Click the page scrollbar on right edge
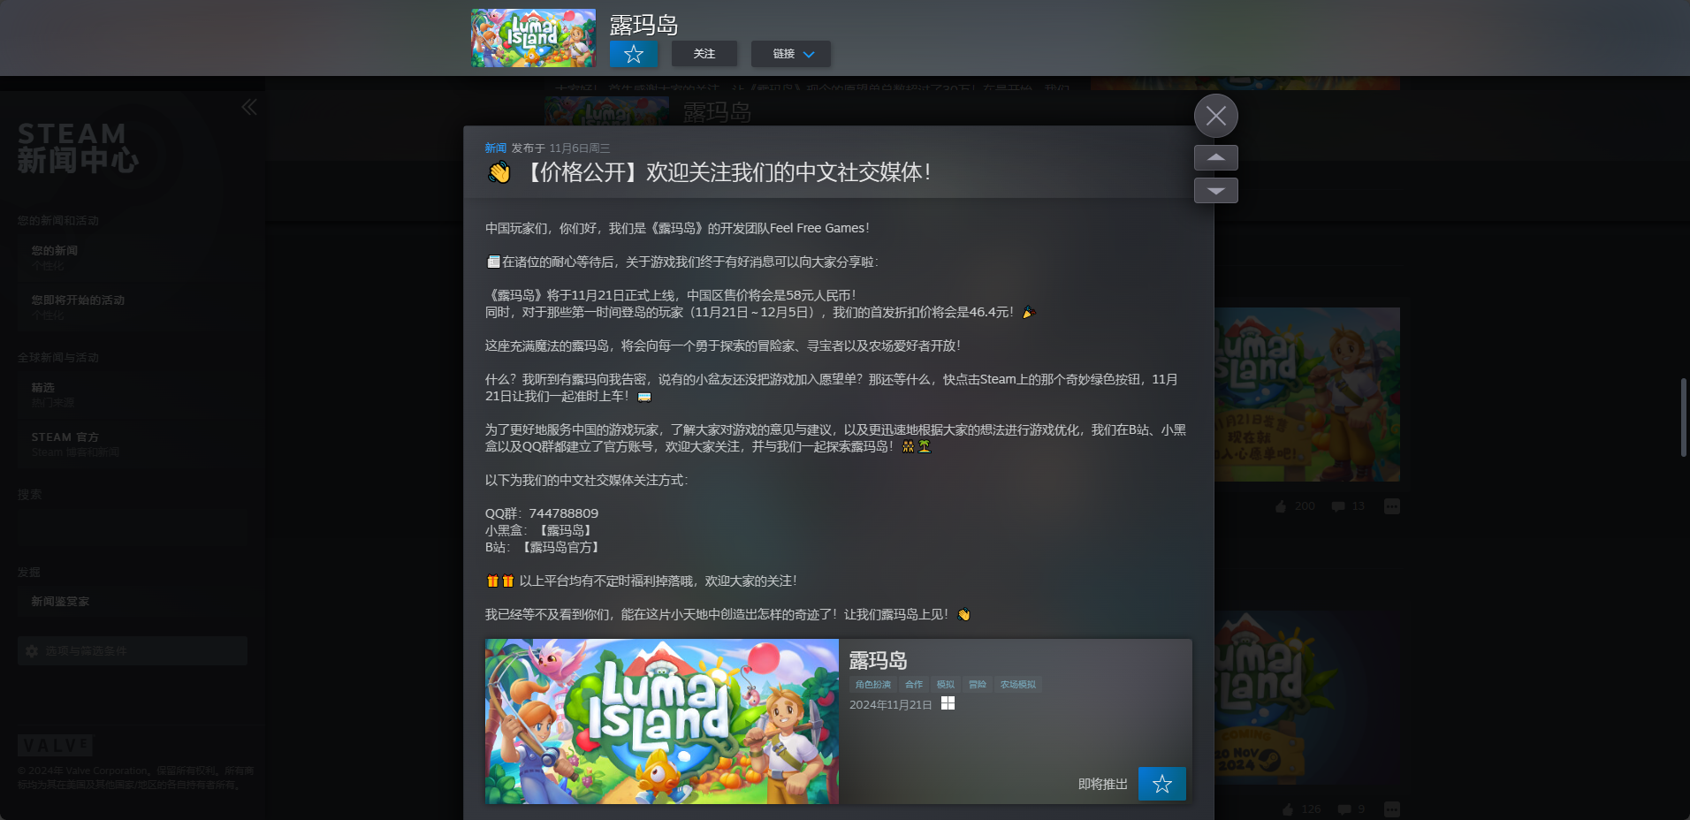Viewport: 1690px width, 820px height. (x=1684, y=417)
